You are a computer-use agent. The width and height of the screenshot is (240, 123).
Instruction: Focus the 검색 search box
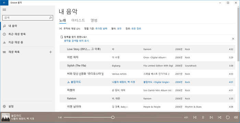[x=27, y=18]
